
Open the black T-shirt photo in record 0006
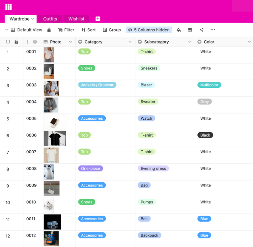coord(55,139)
